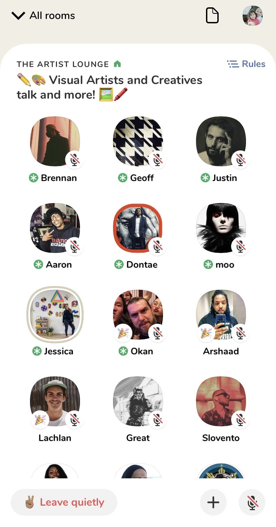Tap the muted mic badge on Brennan
Screen dimensions: 276x527
pyautogui.click(x=75, y=160)
